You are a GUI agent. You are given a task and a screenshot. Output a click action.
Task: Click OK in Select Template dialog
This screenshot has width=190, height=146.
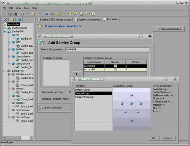pos(154,138)
